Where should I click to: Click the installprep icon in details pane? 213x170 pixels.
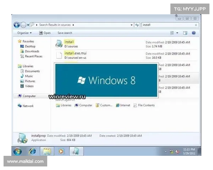coord(22,138)
